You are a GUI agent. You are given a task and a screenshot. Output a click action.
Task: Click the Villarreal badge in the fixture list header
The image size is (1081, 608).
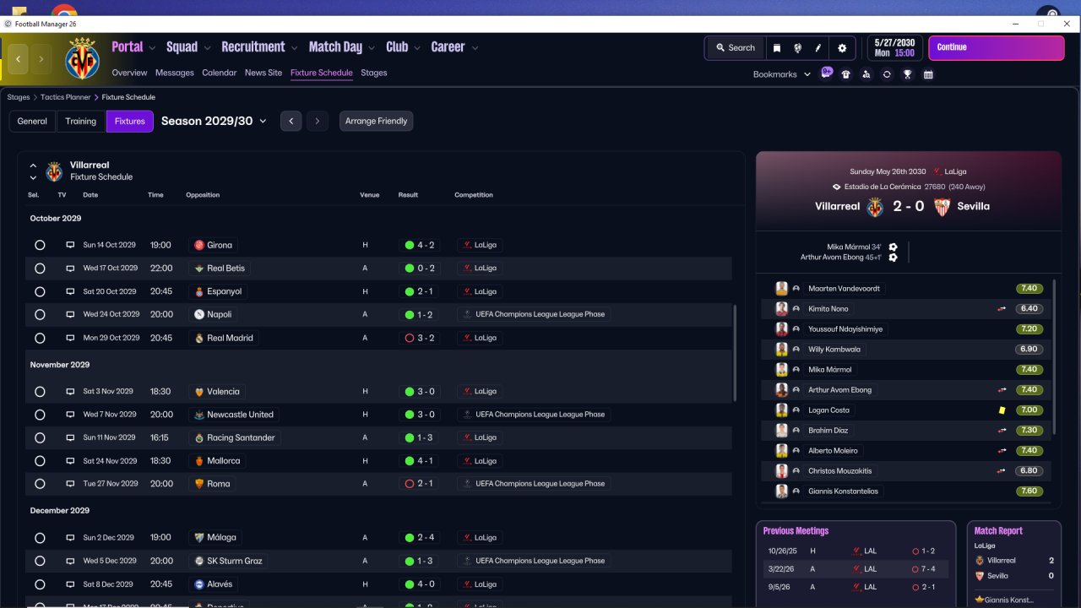point(54,171)
